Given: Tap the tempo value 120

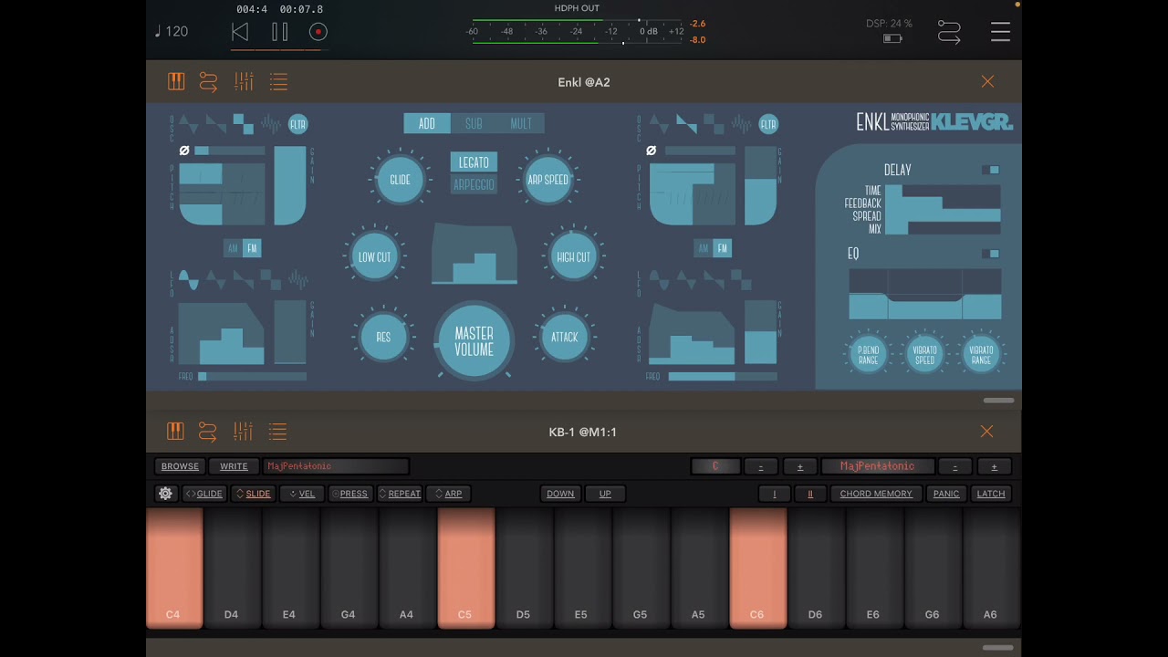Looking at the screenshot, I should click(x=172, y=31).
